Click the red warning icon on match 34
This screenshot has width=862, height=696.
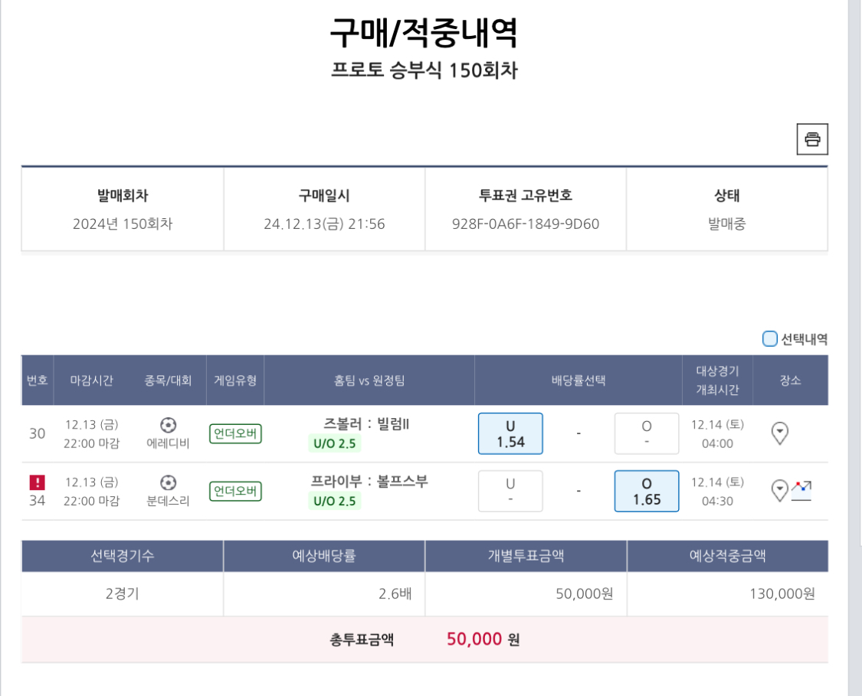[x=37, y=482]
